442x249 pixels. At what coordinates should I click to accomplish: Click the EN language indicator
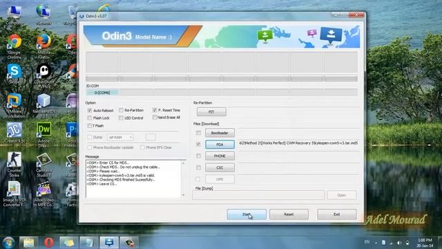tap(367, 242)
